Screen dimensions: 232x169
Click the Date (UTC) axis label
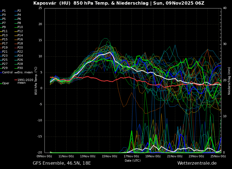(133, 161)
